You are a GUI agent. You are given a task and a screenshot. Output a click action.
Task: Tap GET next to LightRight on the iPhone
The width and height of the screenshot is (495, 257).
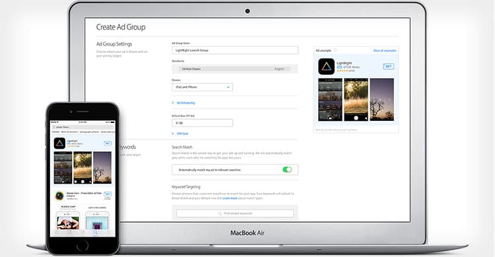(108, 143)
